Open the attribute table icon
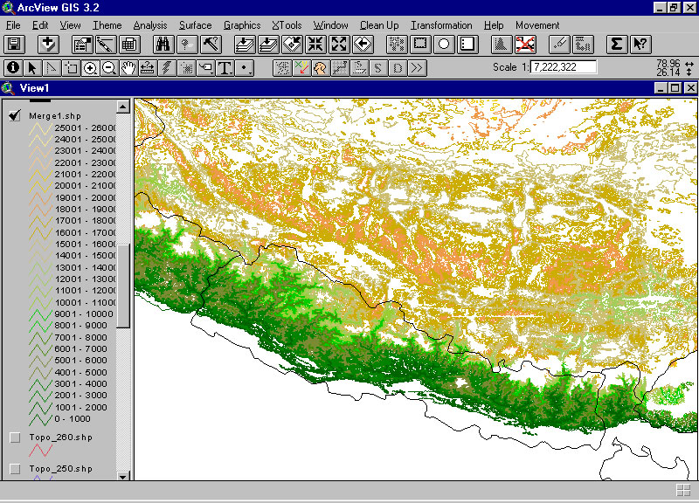This screenshot has height=503, width=699. [129, 44]
